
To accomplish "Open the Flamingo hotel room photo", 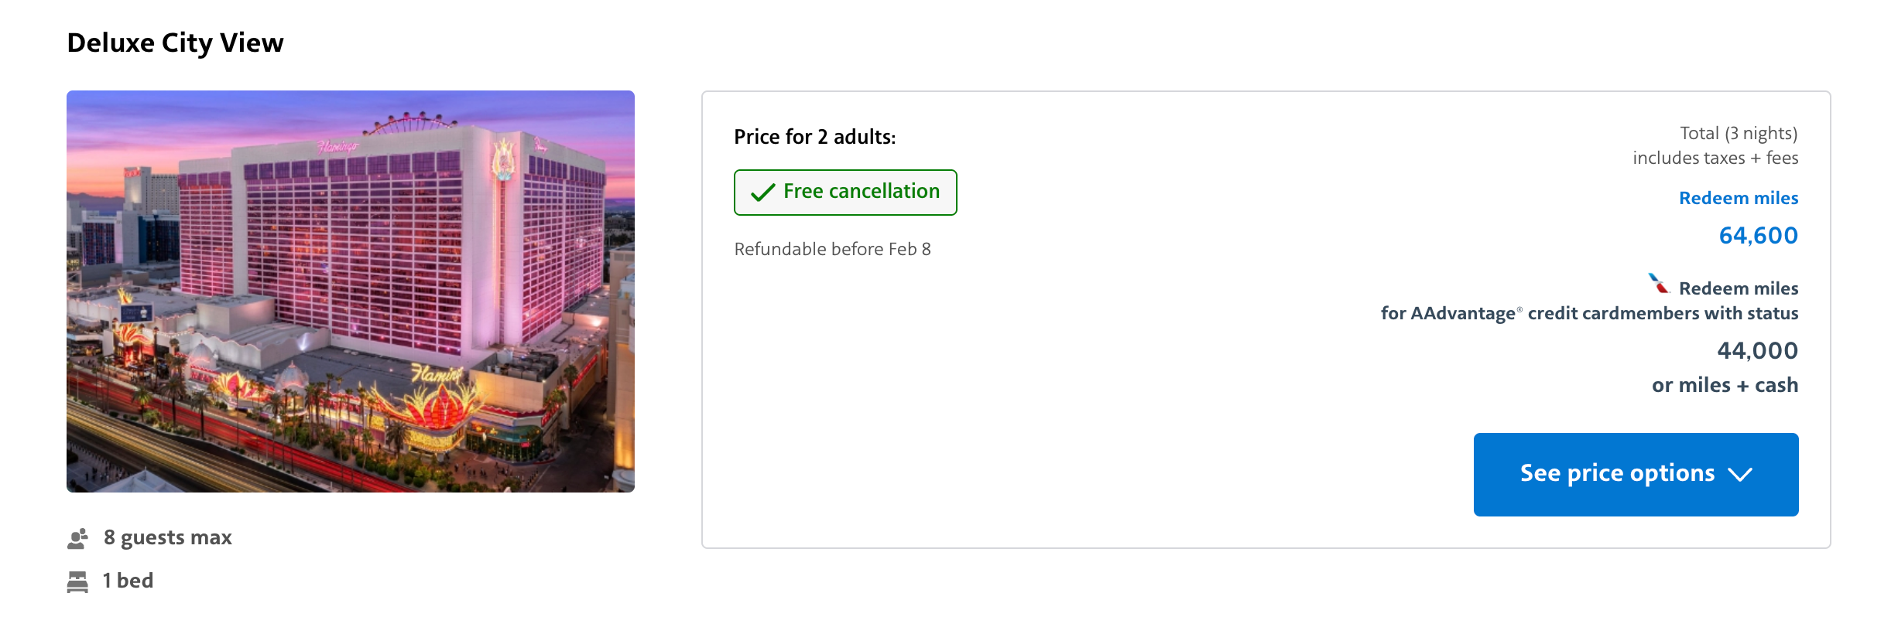I will coord(351,291).
